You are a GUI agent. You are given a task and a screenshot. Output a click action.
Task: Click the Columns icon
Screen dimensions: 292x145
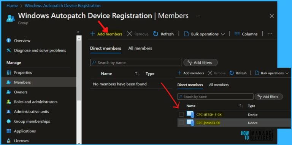[x=237, y=34]
